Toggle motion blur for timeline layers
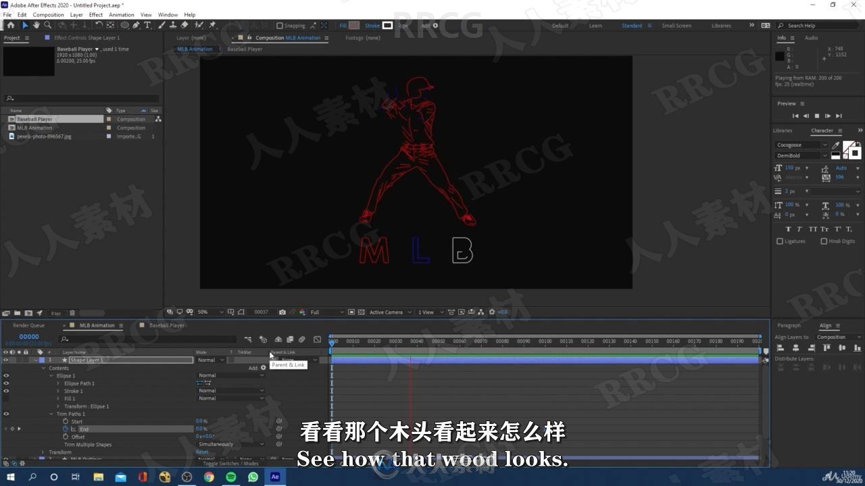The height and width of the screenshot is (486, 865). click(302, 340)
